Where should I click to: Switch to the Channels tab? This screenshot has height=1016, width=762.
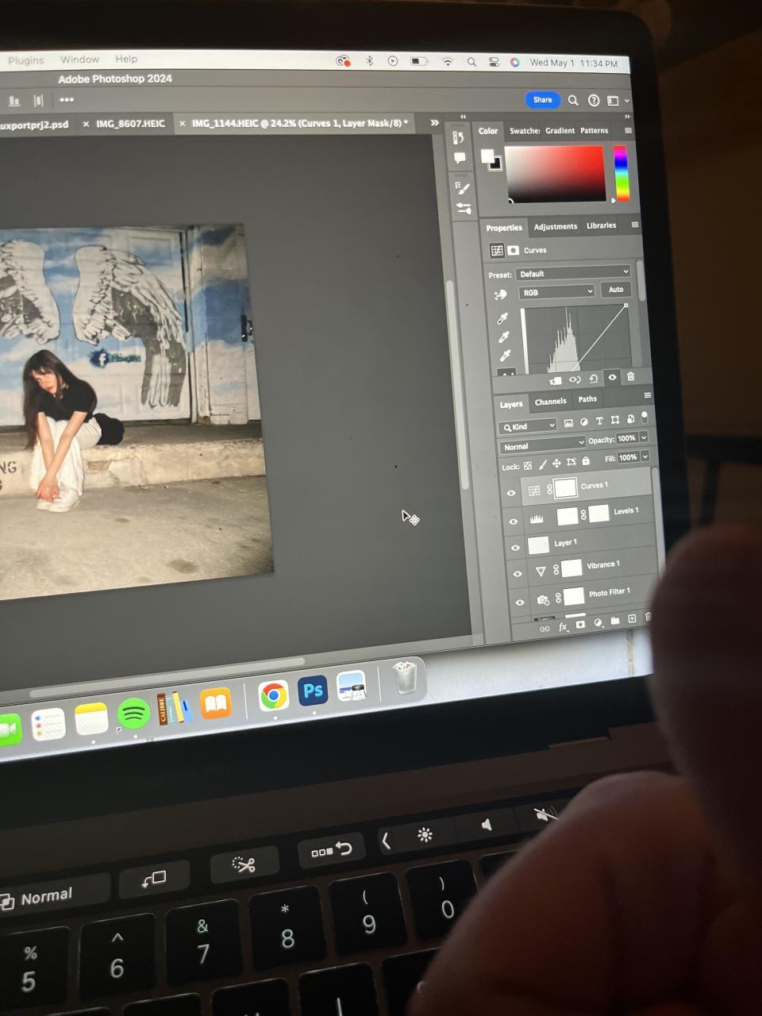[550, 402]
